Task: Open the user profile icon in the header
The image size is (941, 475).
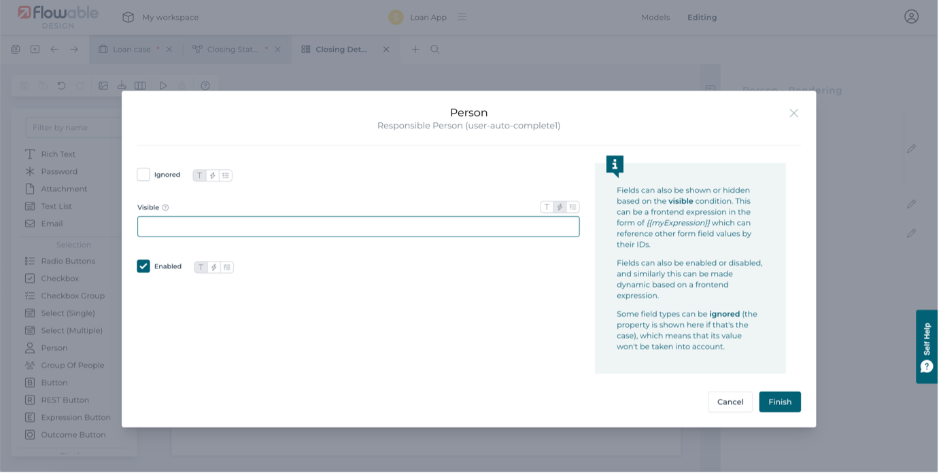Action: tap(911, 17)
